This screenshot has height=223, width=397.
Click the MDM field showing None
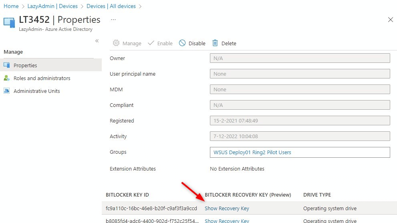click(x=300, y=89)
